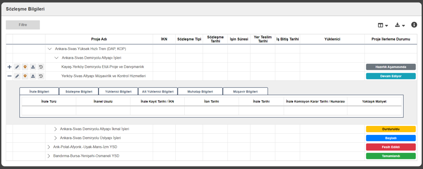The image size is (423, 169).
Task: Click the edit pencil icon for Kayaş-Yerköy row
Action: [17, 67]
